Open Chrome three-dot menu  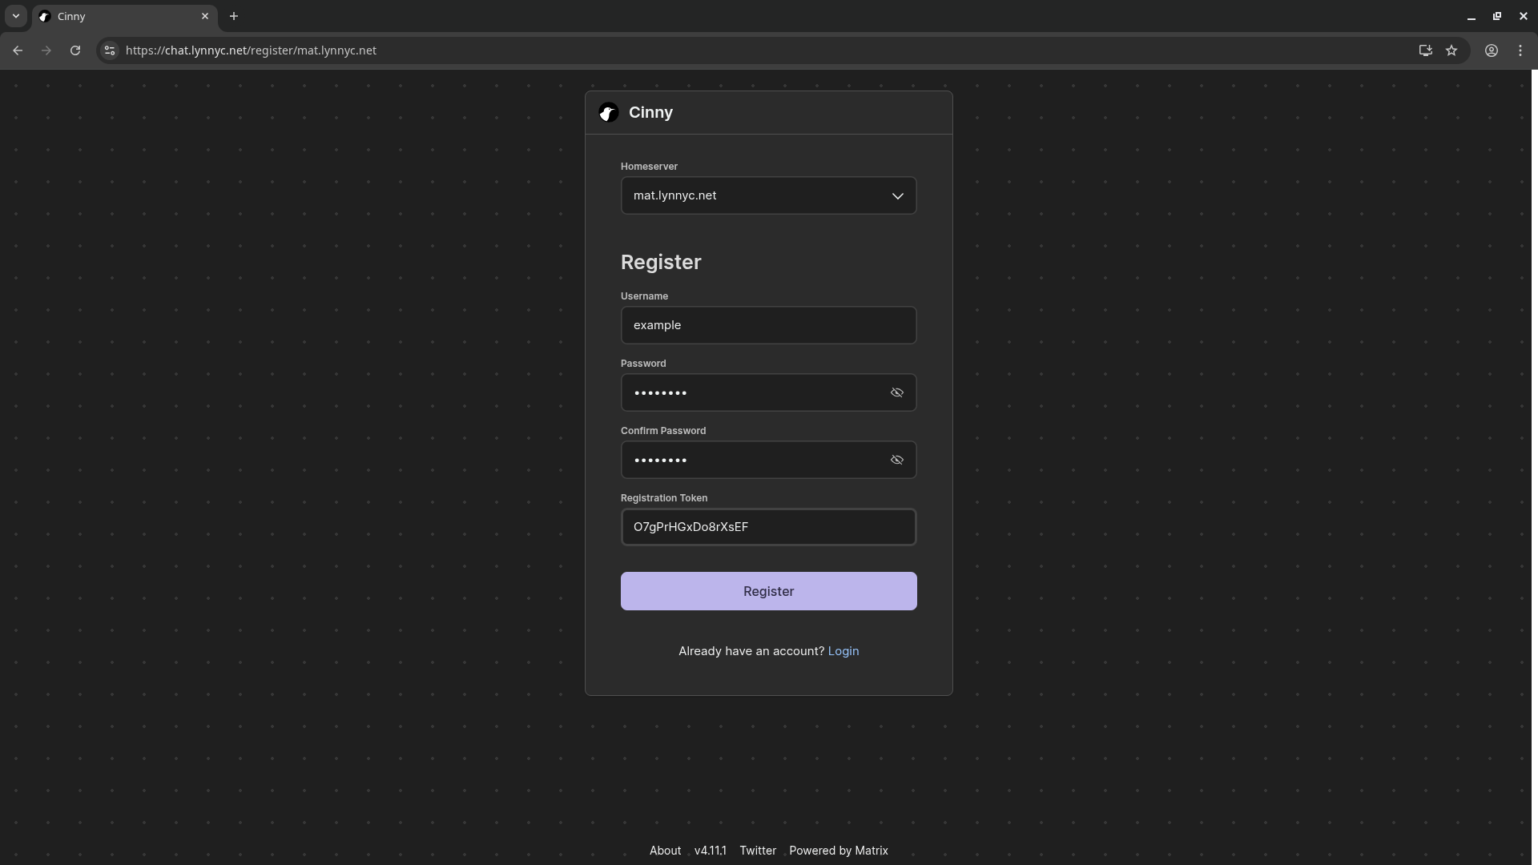pyautogui.click(x=1520, y=50)
